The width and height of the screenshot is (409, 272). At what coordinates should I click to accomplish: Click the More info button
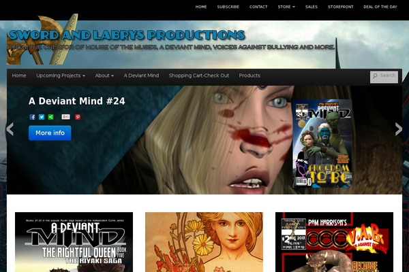(50, 133)
